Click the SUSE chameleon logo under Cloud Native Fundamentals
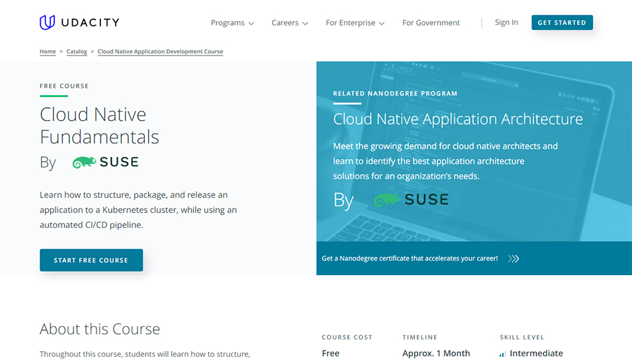 tap(105, 162)
